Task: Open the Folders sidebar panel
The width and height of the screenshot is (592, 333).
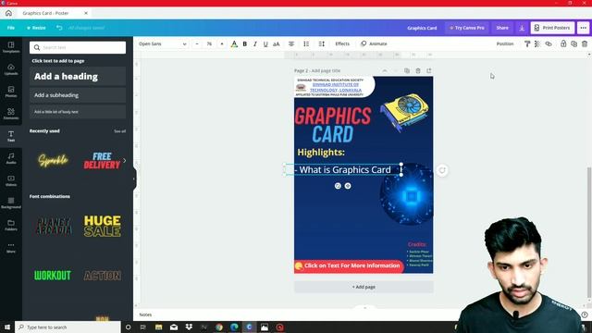Action: (11, 225)
